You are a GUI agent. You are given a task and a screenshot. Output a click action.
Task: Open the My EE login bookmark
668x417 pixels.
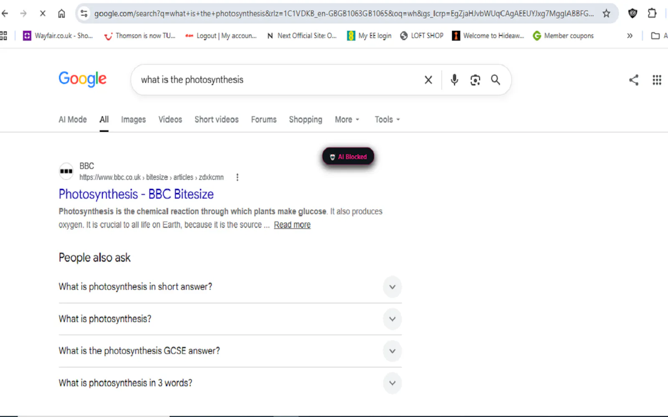point(369,36)
